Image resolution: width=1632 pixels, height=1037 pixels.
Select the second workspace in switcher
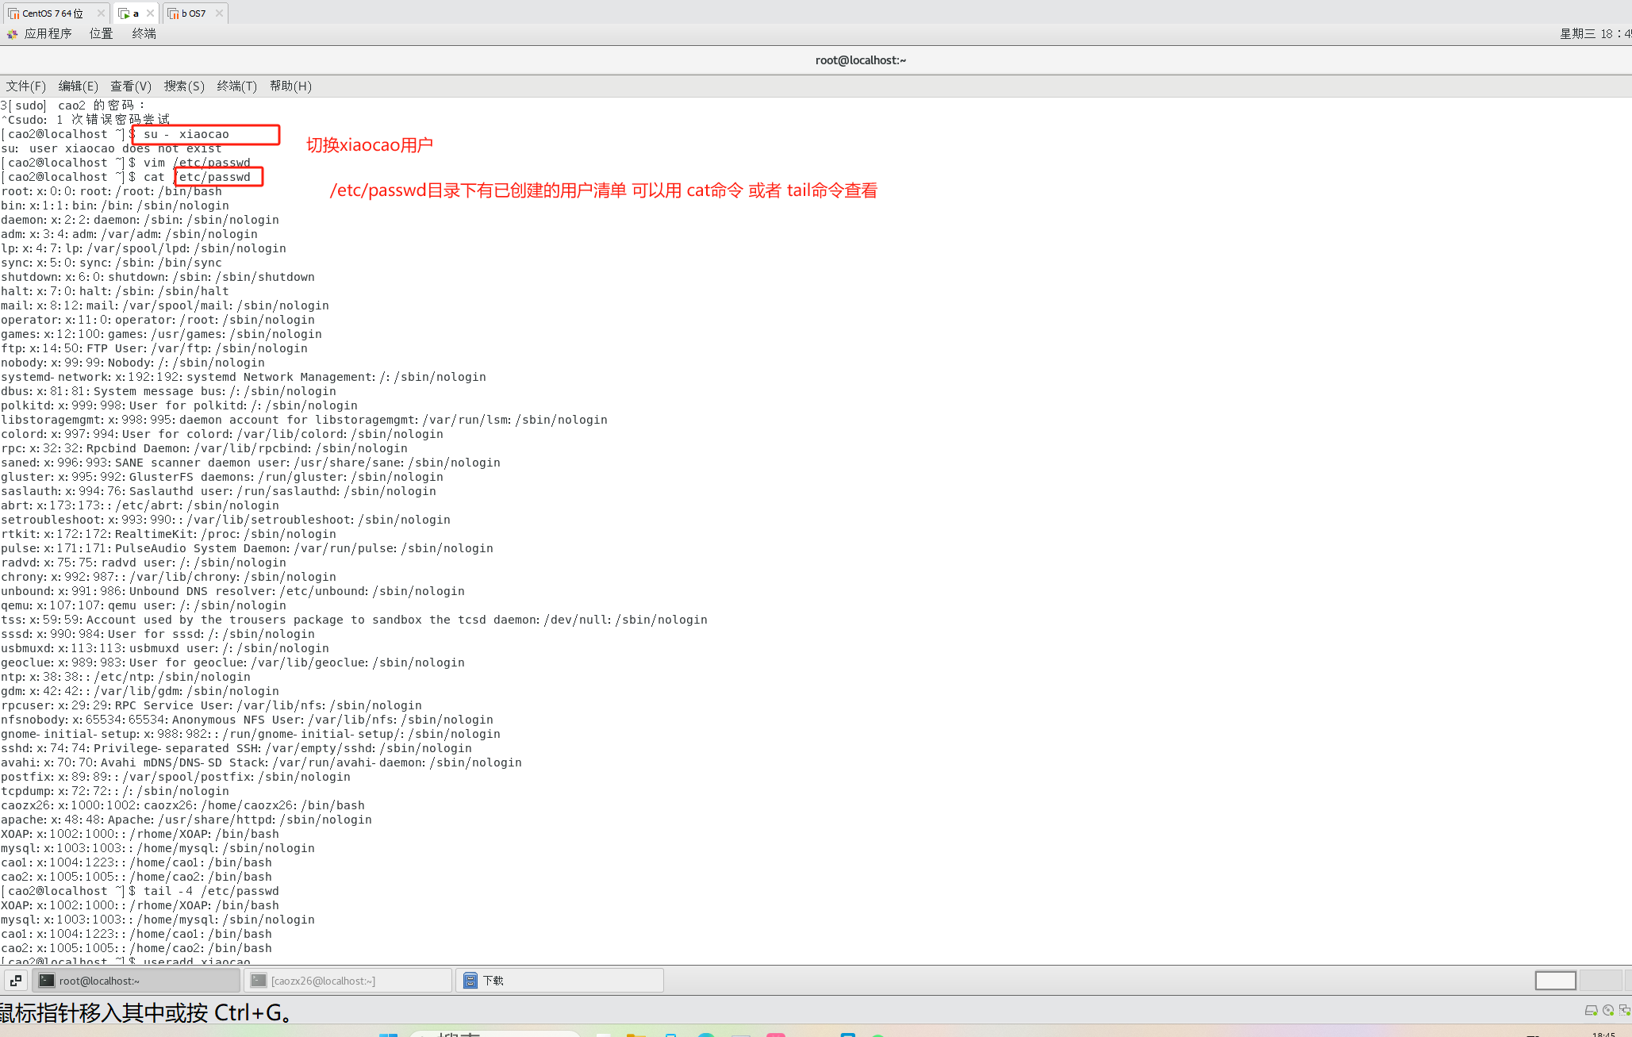[x=1599, y=981]
